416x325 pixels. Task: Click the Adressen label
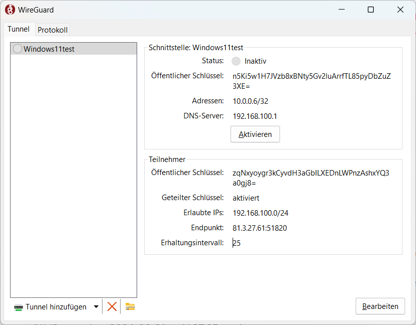pyautogui.click(x=207, y=101)
